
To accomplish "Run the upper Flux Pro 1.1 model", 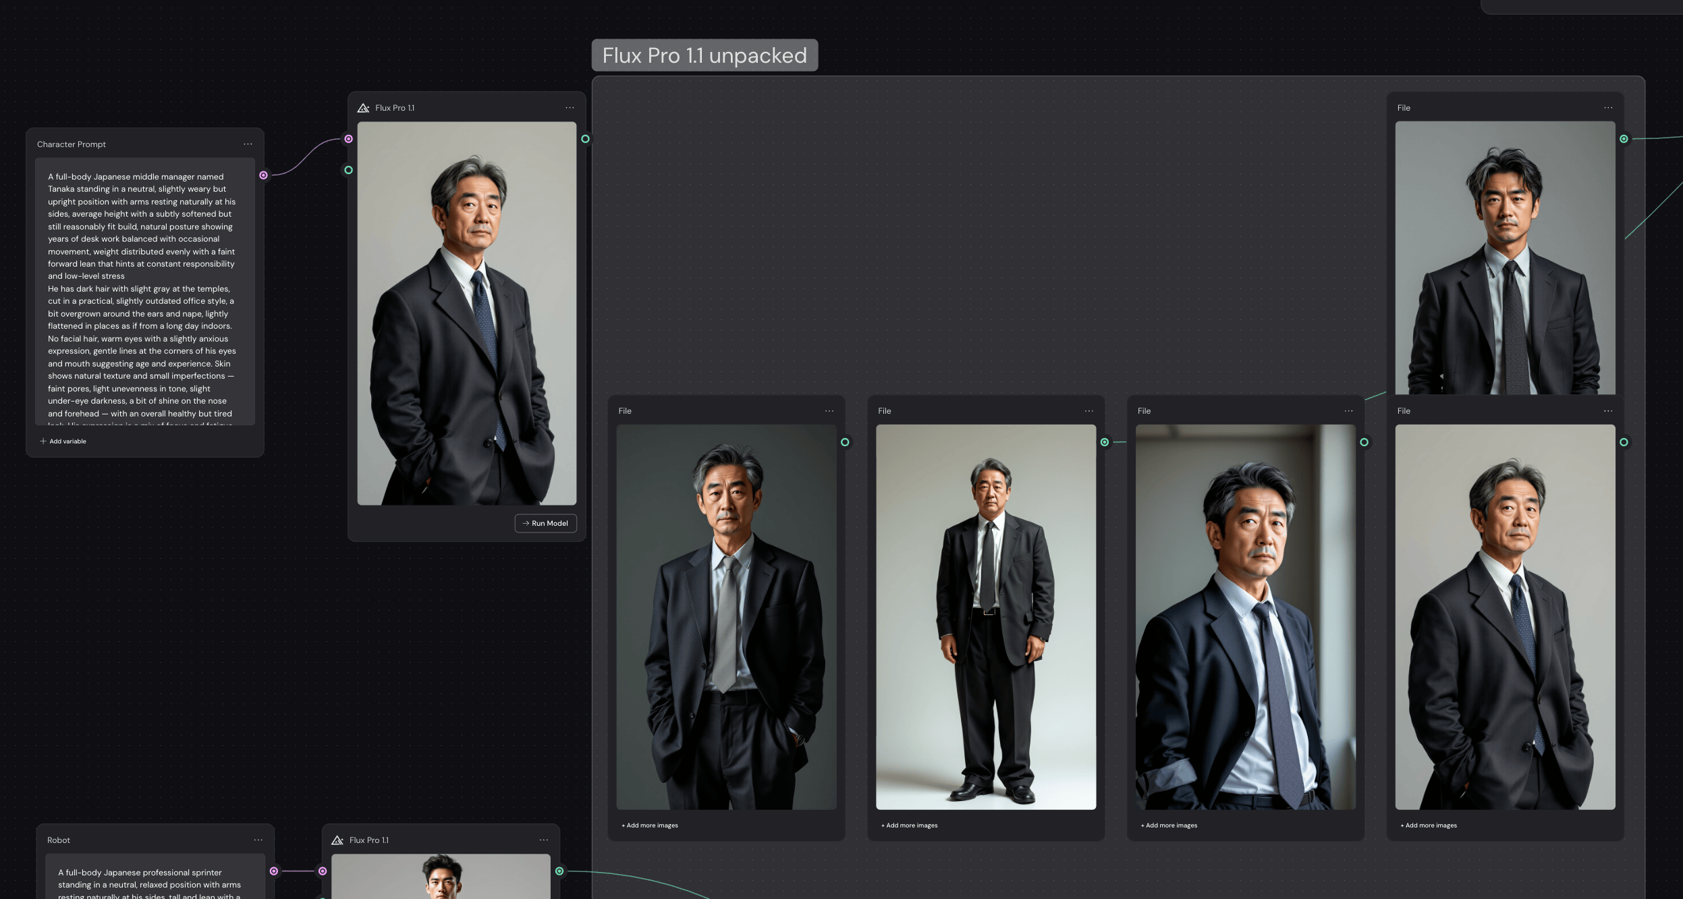I will click(x=546, y=523).
